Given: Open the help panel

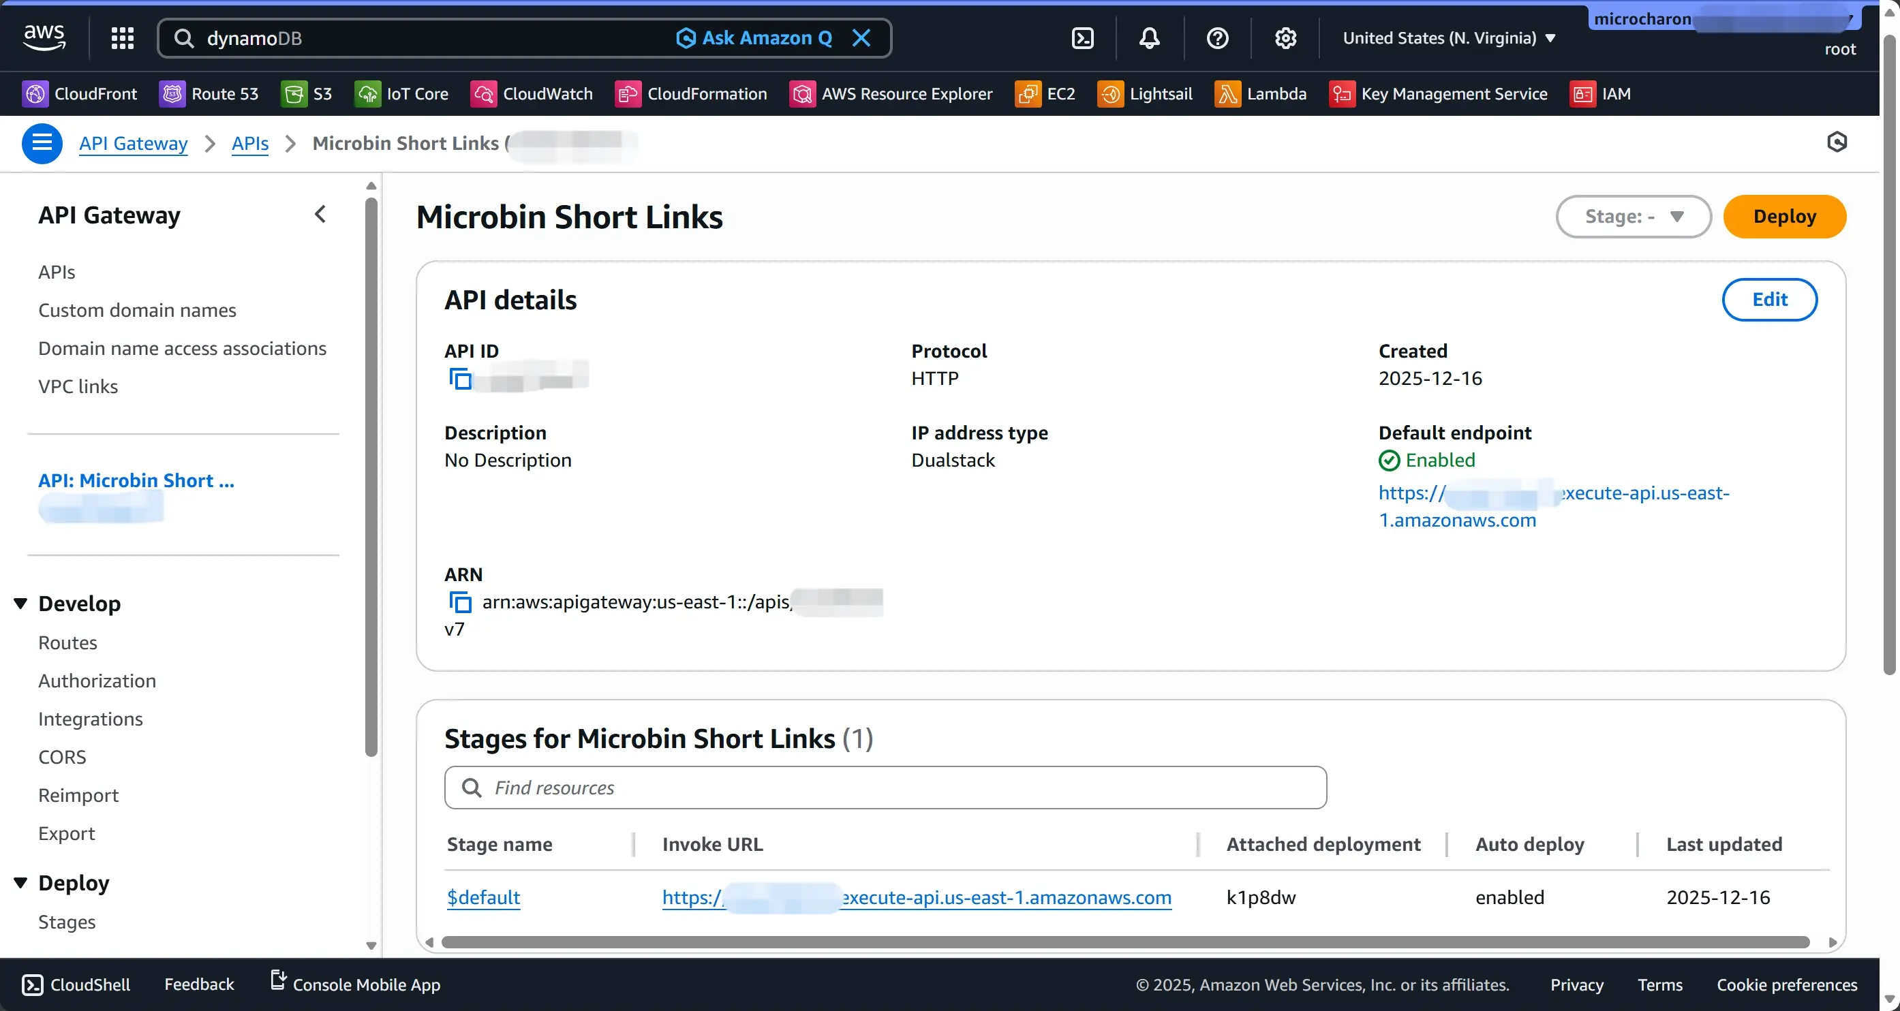Looking at the screenshot, I should pos(1217,38).
